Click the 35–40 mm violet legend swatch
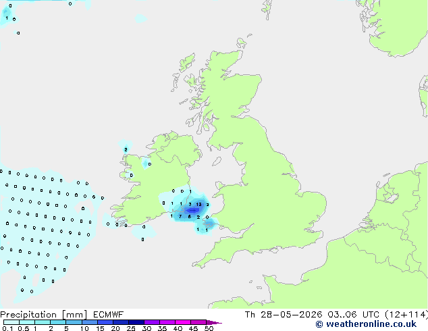 (x=167, y=322)
